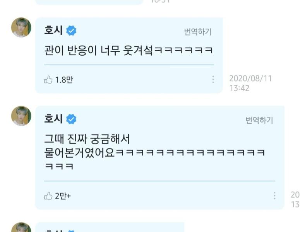300x232 pixels.
Task: Open more options menu on the 2만+ post
Action: click(x=274, y=196)
